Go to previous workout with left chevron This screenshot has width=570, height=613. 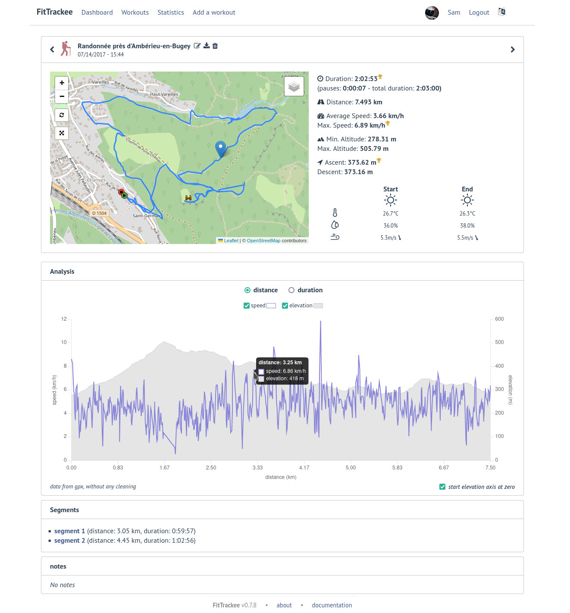pos(52,50)
